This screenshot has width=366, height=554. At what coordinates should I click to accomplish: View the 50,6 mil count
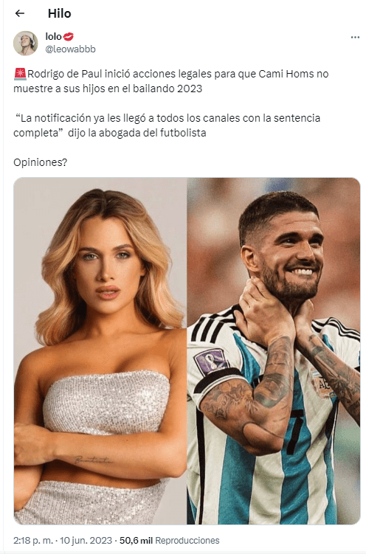tap(136, 541)
